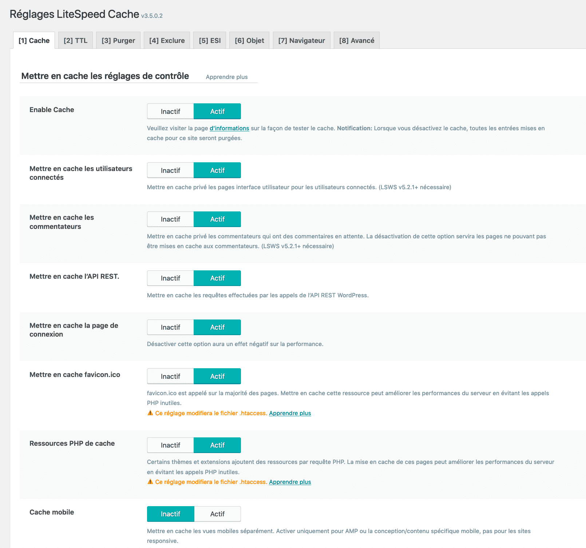The width and height of the screenshot is (586, 548).
Task: Switch to the [7] Navigateur tab
Action: tap(301, 40)
